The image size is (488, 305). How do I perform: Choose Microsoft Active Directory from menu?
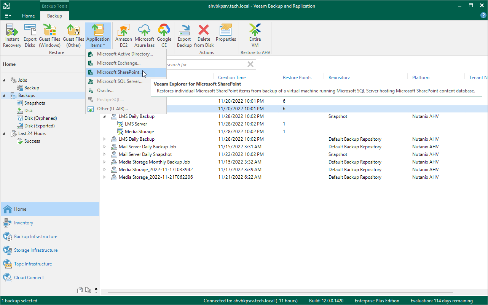(x=126, y=54)
